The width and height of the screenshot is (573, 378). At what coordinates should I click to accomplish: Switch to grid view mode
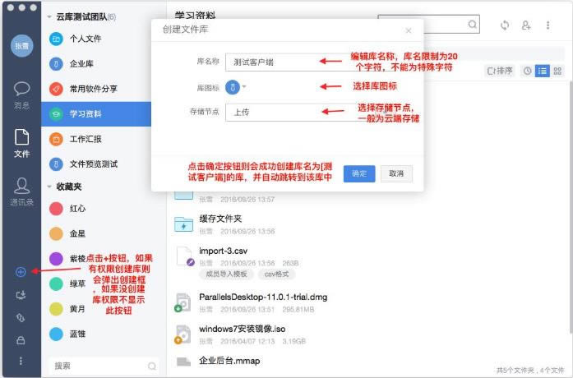tap(557, 71)
